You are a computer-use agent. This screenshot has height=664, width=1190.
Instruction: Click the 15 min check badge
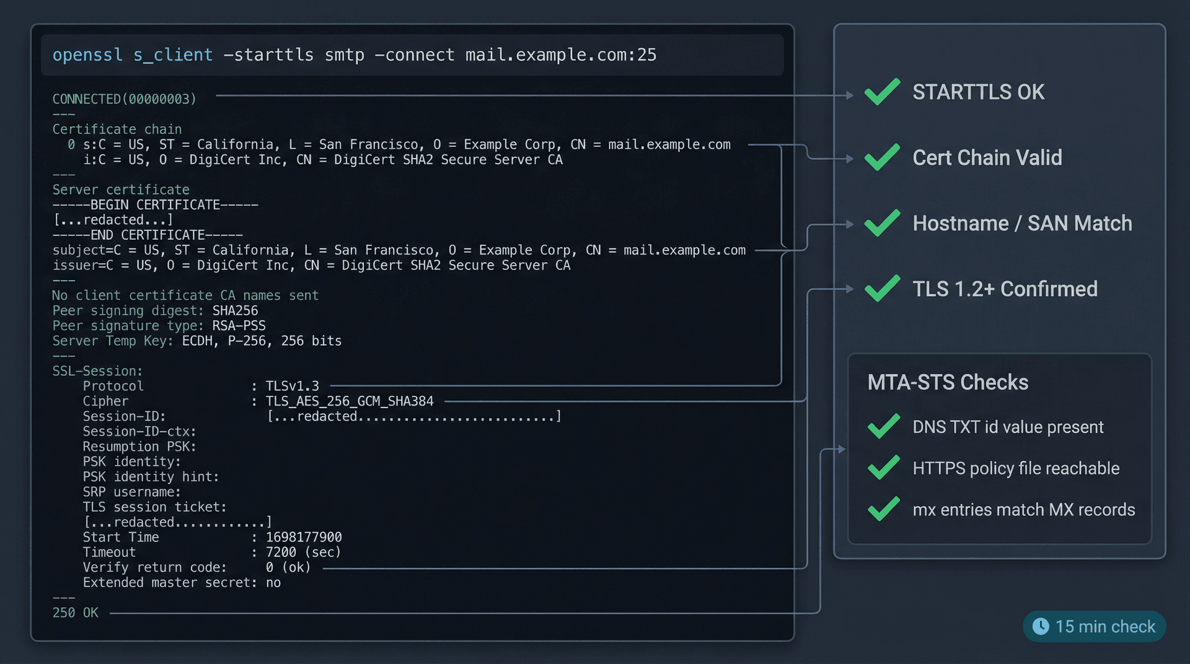point(1094,626)
